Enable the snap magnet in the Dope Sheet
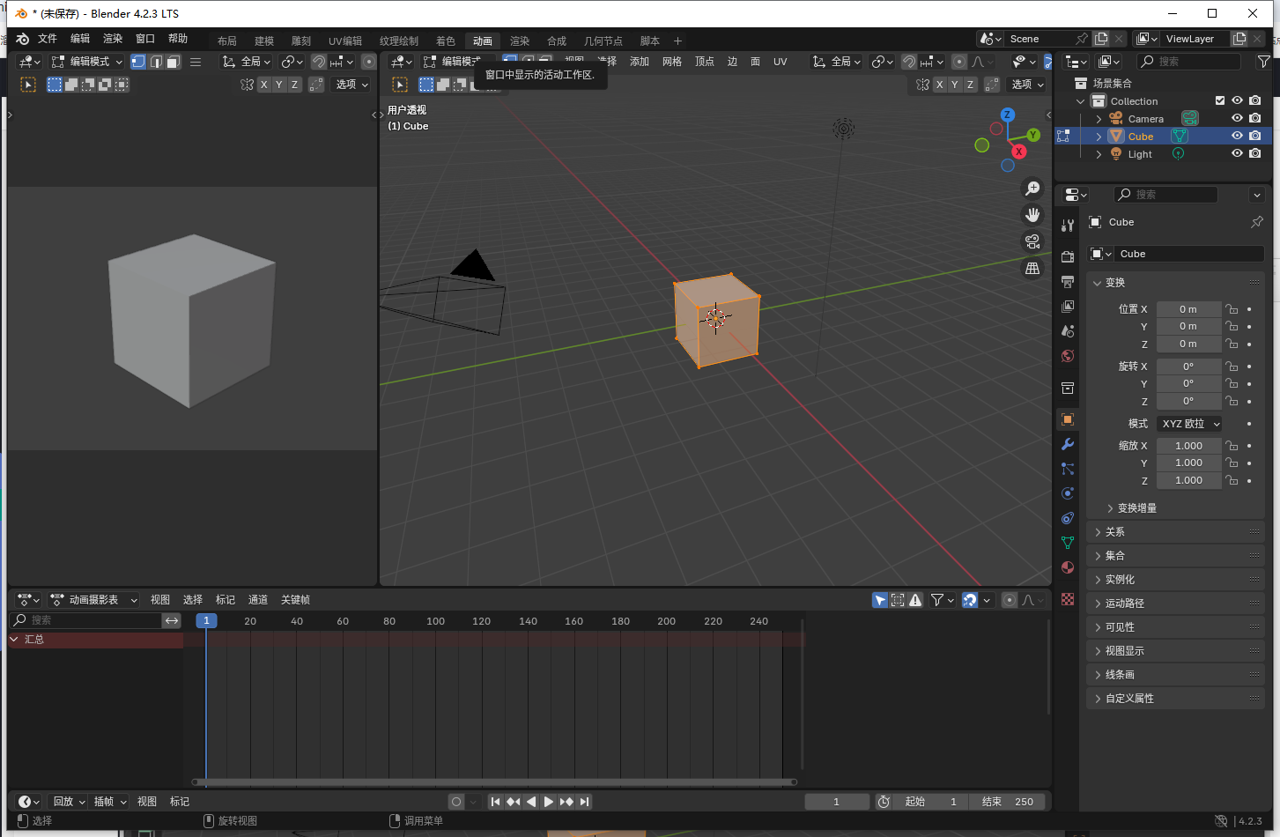 tap(970, 600)
